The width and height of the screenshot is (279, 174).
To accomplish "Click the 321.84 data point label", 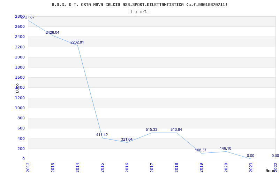I will pos(127,139).
